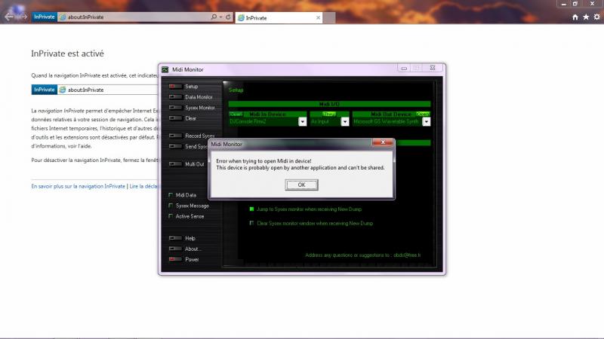This screenshot has height=339, width=604.
Task: Expand the Midi In Device dropdown
Action: coord(302,121)
